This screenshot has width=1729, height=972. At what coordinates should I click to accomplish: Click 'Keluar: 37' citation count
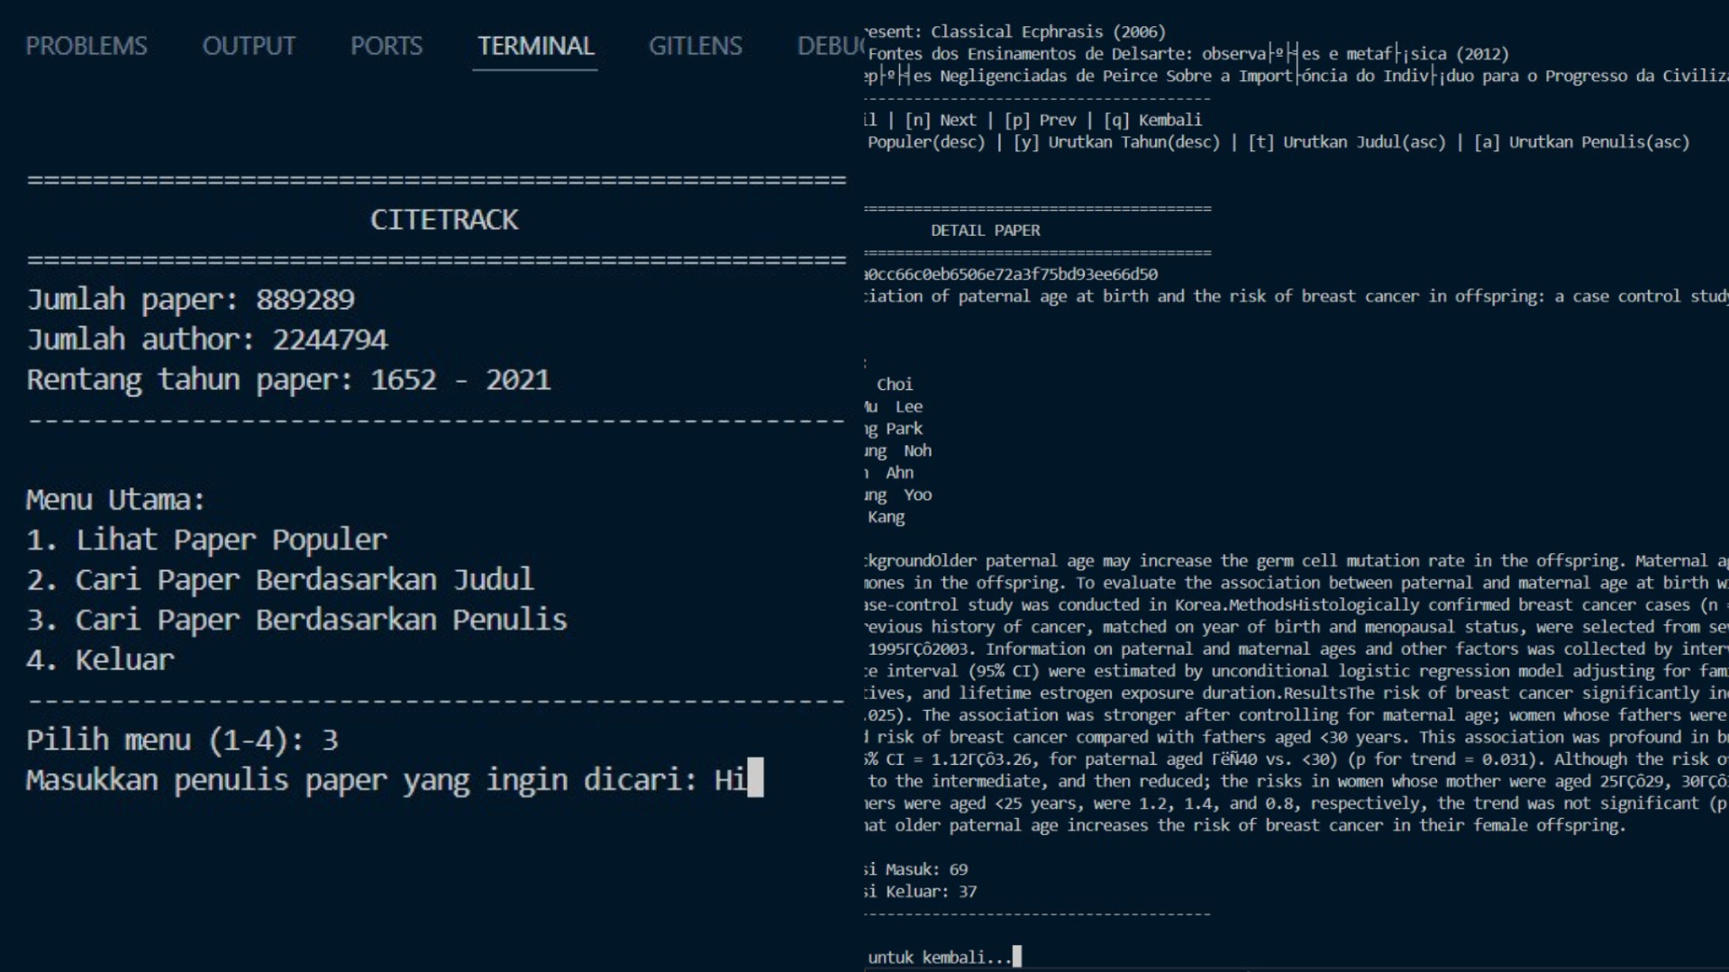(x=932, y=892)
